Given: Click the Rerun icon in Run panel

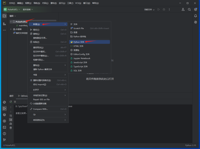Looking at the screenshot, I should tap(11, 102).
